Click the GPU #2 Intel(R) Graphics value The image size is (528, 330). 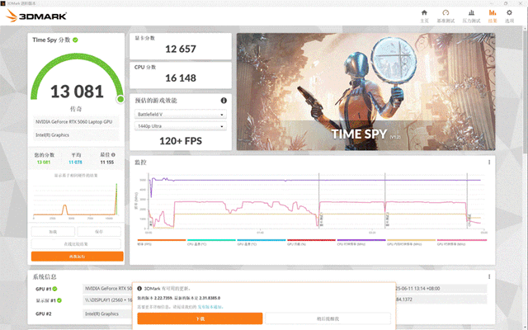pos(101,313)
